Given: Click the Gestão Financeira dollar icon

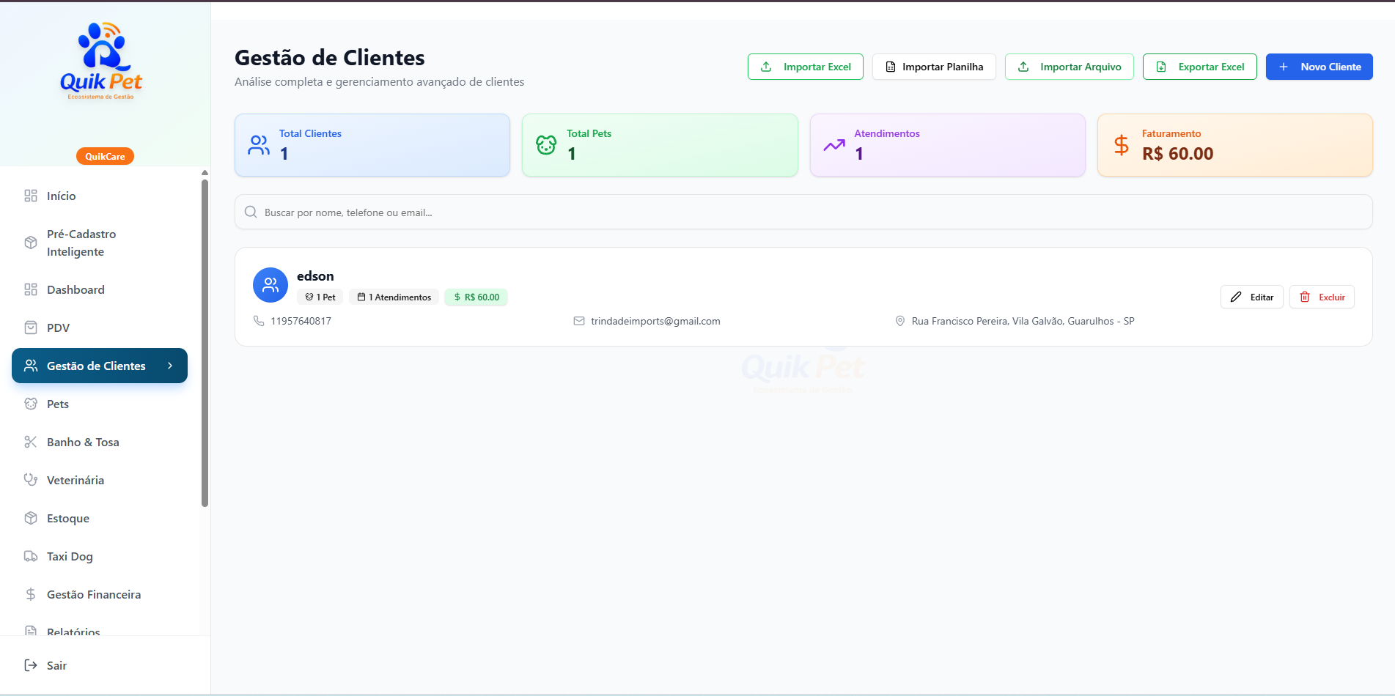Looking at the screenshot, I should (31, 594).
